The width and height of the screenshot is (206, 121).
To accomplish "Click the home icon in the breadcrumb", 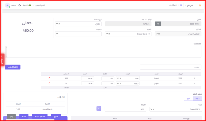I will [x=181, y=5].
